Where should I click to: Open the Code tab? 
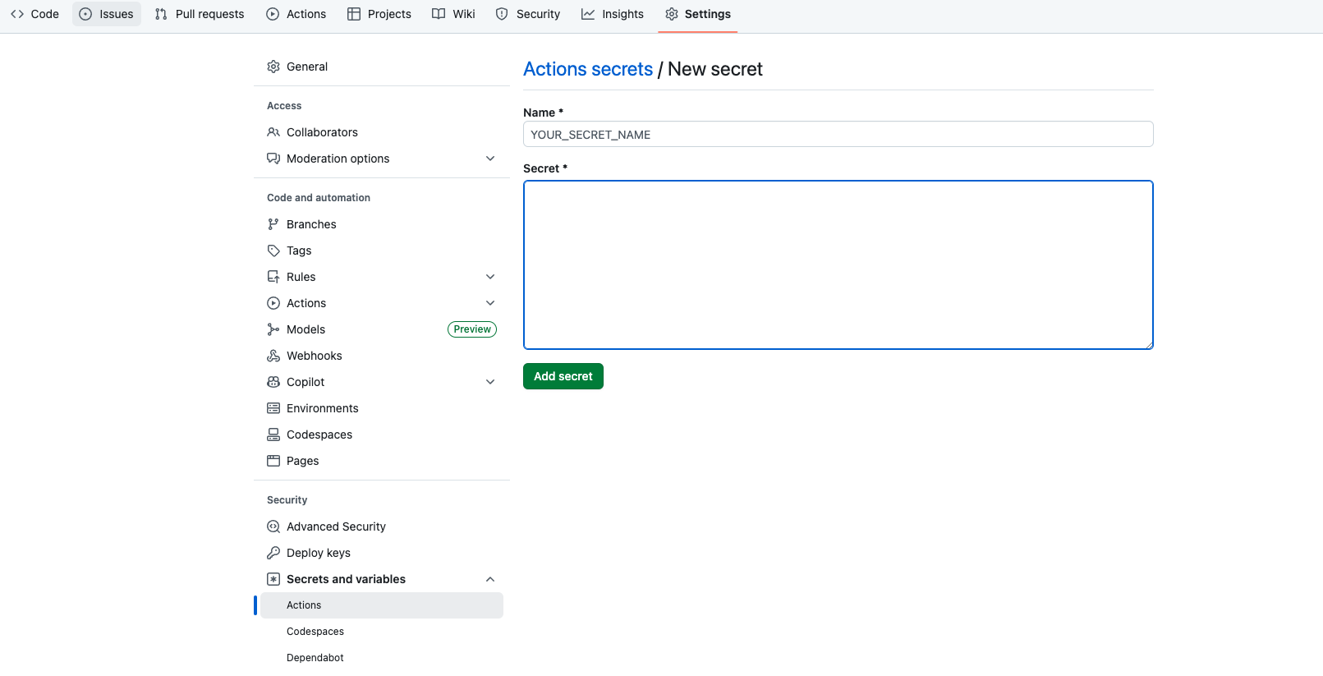pyautogui.click(x=34, y=14)
